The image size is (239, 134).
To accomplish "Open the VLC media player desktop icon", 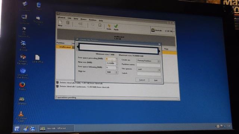I will [x=21, y=117].
